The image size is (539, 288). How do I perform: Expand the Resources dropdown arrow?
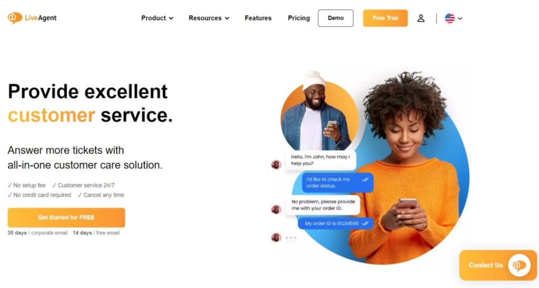(227, 18)
